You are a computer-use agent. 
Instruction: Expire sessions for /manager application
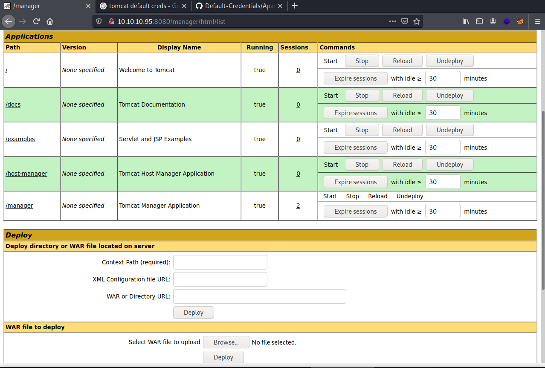coord(355,212)
